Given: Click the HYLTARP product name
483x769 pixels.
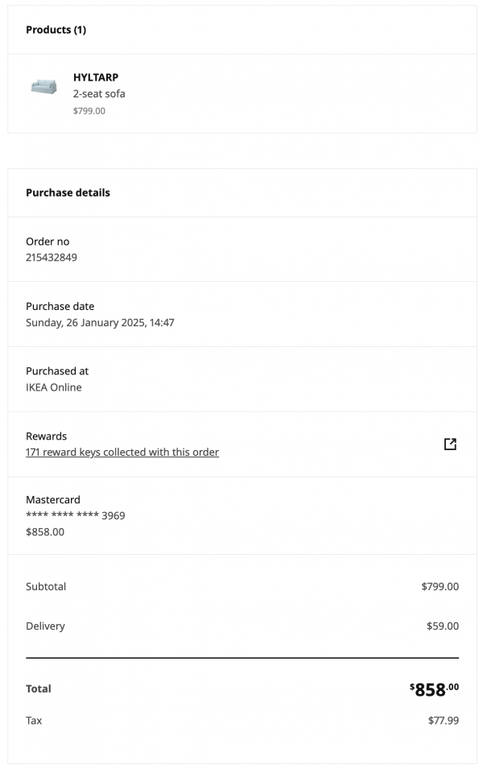Looking at the screenshot, I should tap(96, 77).
